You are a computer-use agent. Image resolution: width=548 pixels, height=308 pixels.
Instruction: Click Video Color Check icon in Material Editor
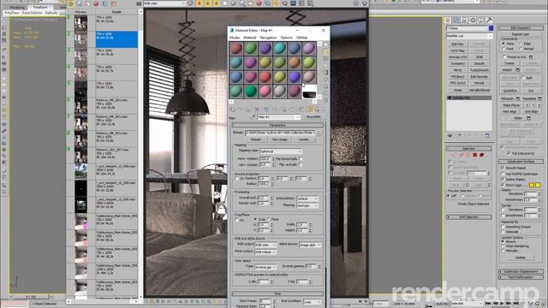click(x=325, y=73)
